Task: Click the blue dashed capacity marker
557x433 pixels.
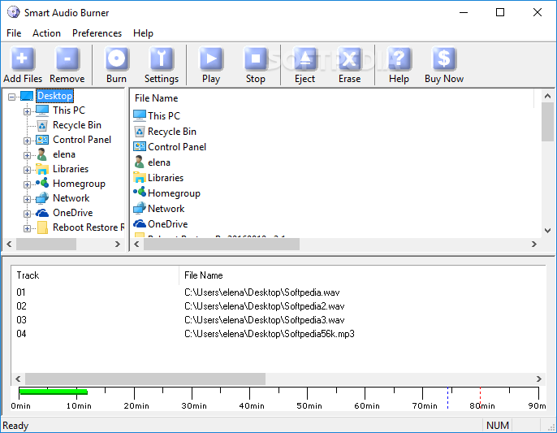Action: (x=447, y=398)
